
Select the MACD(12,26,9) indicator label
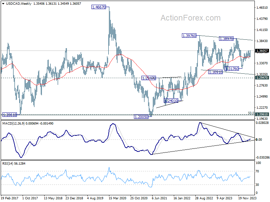click(x=13, y=123)
